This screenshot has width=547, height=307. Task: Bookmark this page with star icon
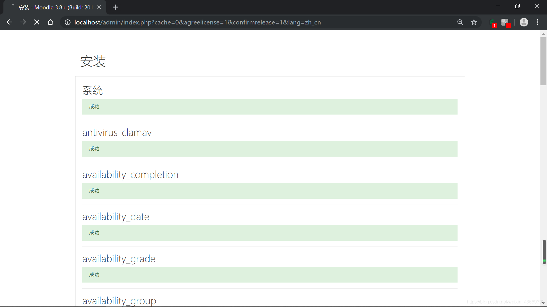pos(474,22)
